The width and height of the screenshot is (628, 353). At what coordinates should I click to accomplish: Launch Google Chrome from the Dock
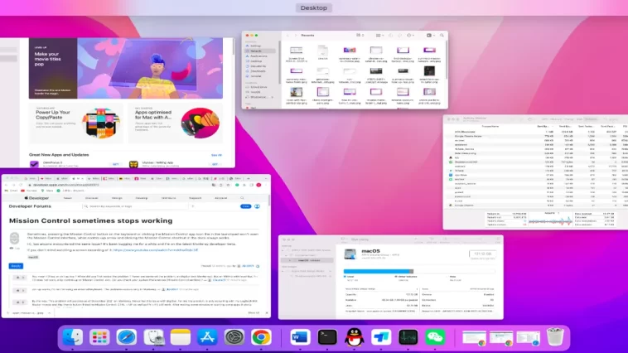(x=261, y=337)
